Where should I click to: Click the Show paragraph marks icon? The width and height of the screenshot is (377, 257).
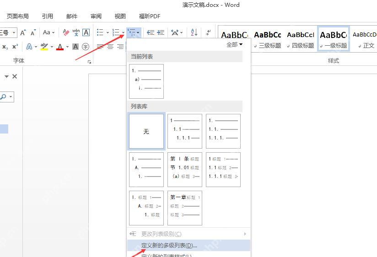click(209, 32)
